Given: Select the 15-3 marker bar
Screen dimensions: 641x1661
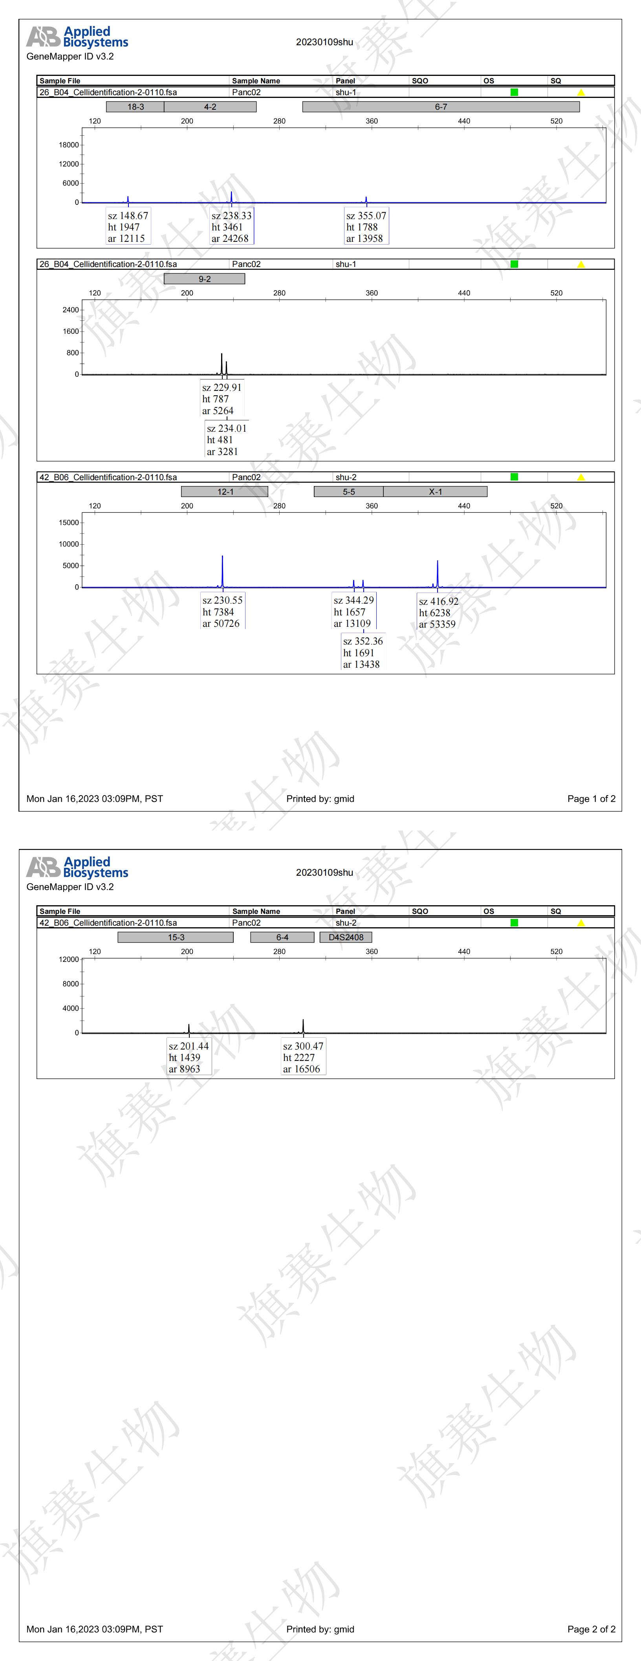Looking at the screenshot, I should 176,937.
